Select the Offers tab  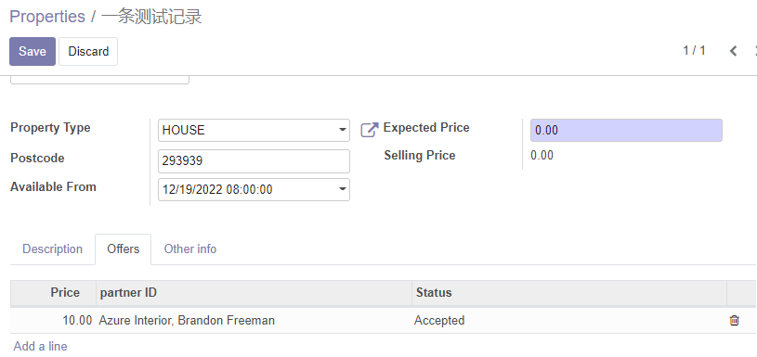point(124,249)
